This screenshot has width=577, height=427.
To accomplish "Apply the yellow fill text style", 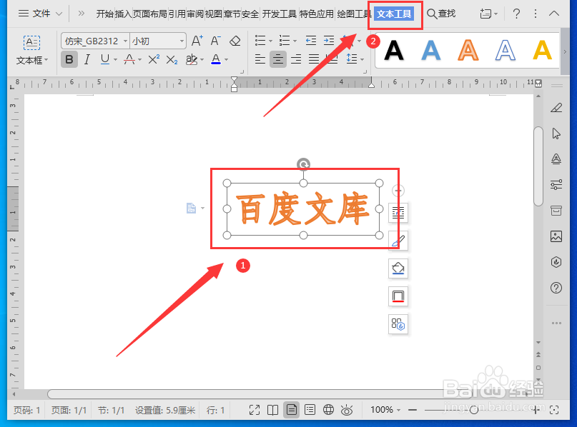I will [x=543, y=51].
